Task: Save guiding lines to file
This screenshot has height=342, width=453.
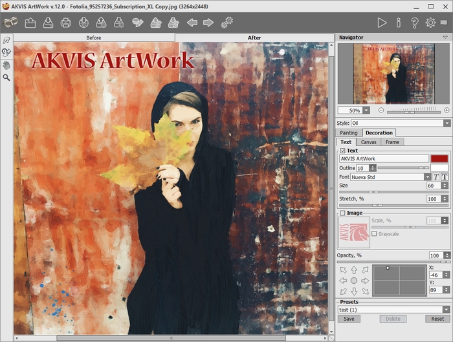Action: coord(173,23)
